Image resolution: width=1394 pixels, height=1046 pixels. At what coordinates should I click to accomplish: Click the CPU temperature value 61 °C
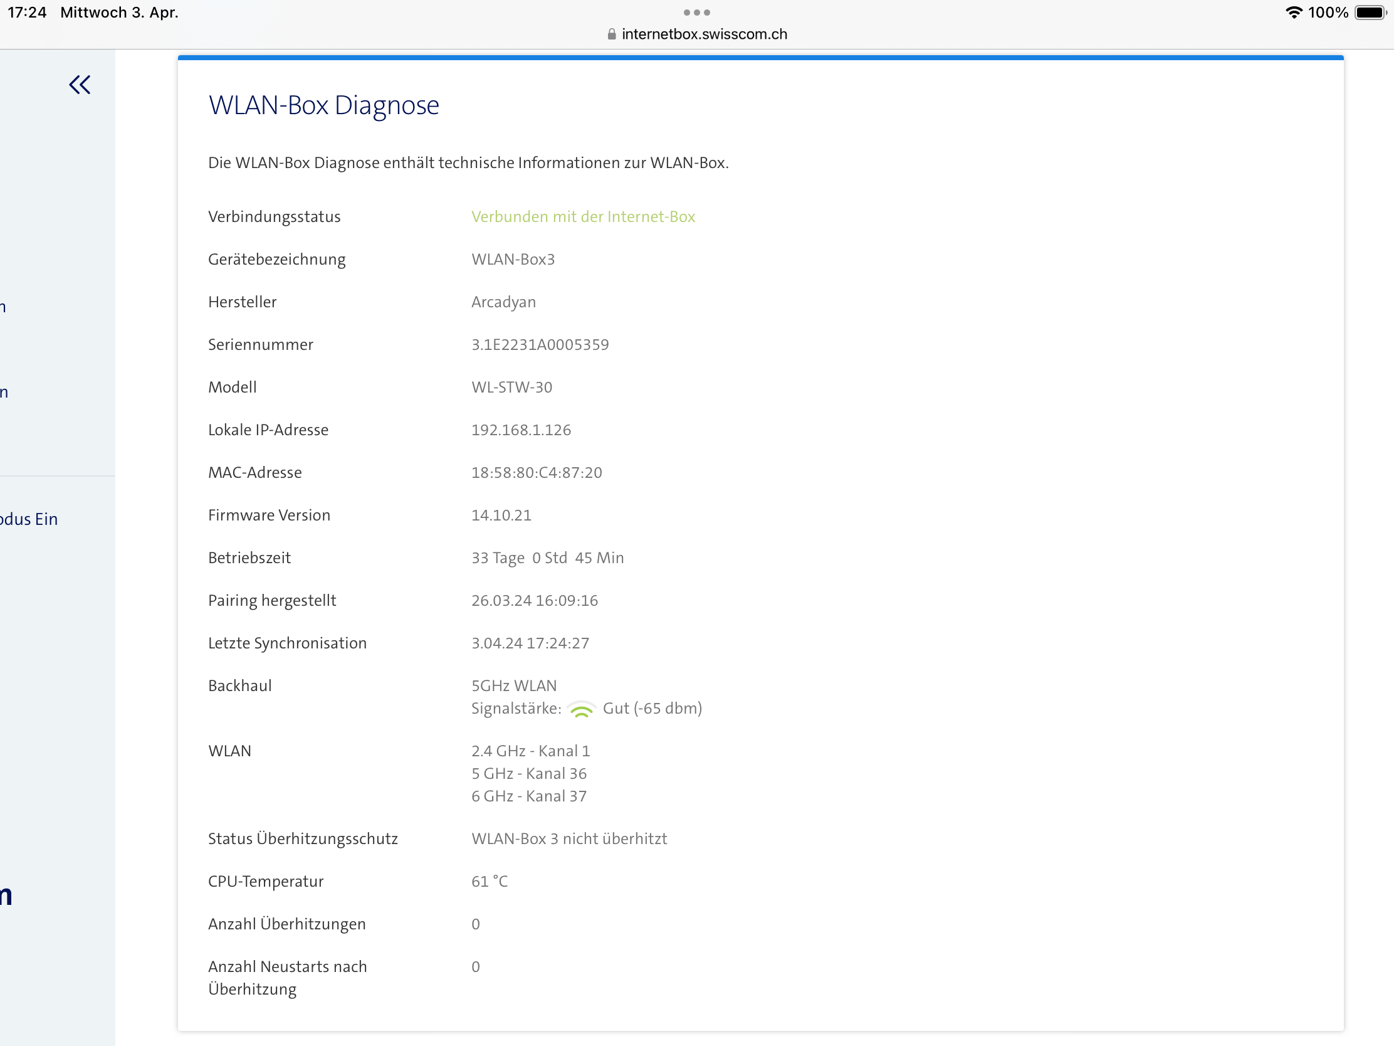(489, 881)
